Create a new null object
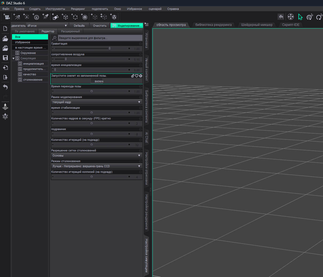The height and width of the screenshot is (277, 323). click(x=65, y=17)
